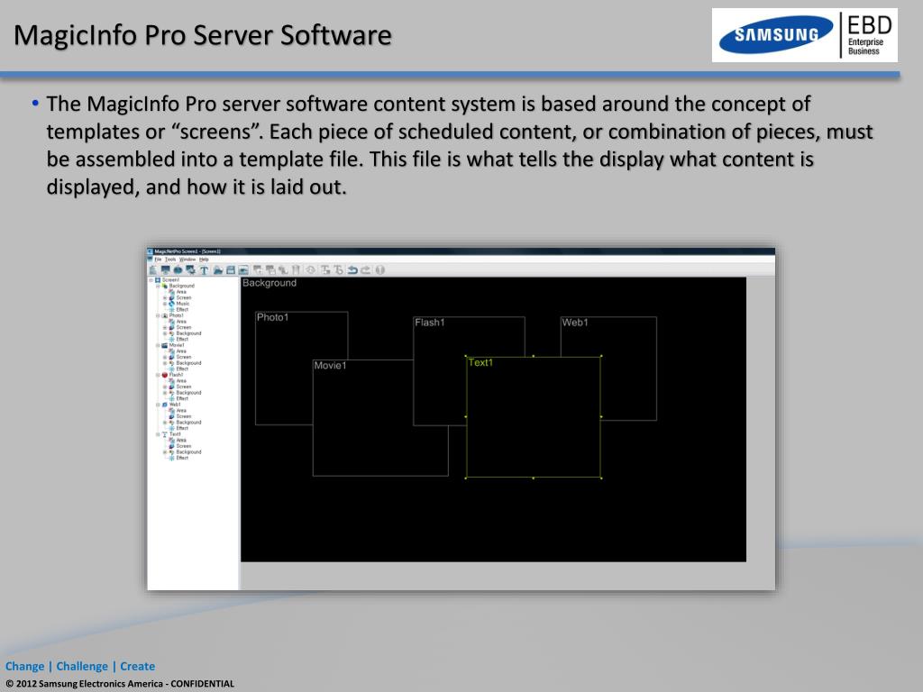Screen dimensions: 923x692
Task: Click the first grayed layer-order icon after picture icon
Action: point(258,270)
